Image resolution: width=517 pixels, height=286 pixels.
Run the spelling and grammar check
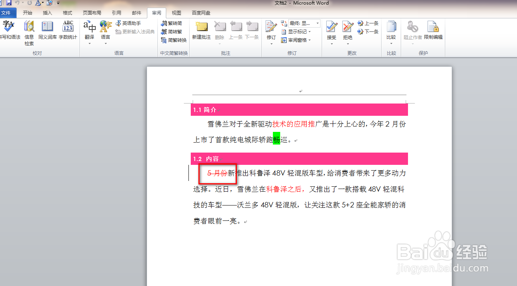[9, 31]
